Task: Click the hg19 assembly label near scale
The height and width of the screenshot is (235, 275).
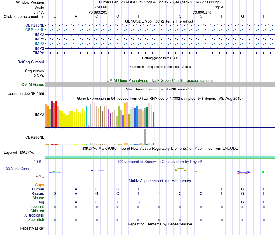Action: tap(219, 7)
